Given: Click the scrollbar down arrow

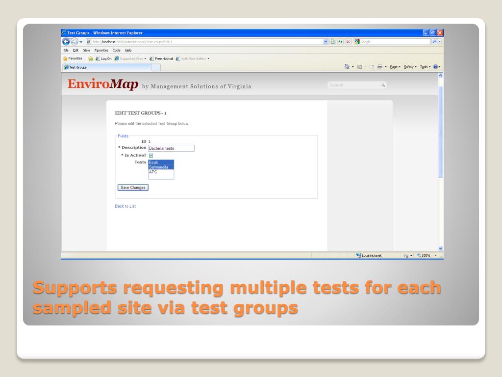Looking at the screenshot, I should [441, 248].
